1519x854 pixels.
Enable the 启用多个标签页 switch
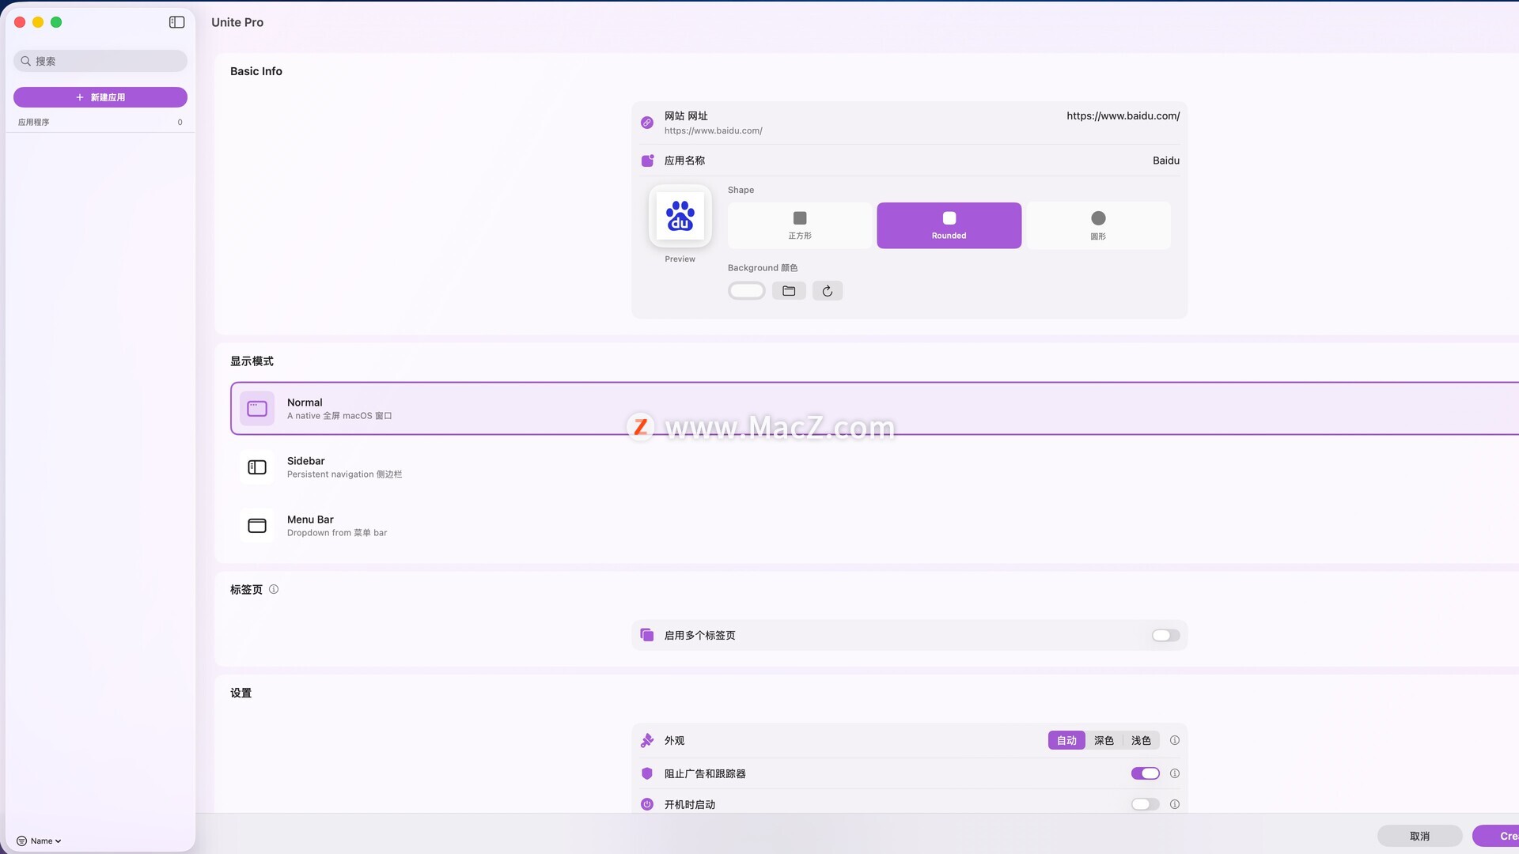1165,636
